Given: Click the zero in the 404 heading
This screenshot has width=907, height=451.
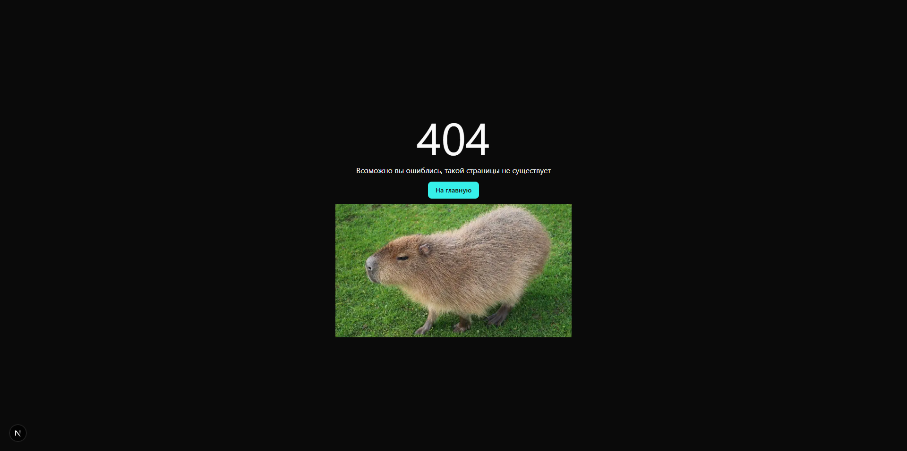Looking at the screenshot, I should (x=453, y=139).
